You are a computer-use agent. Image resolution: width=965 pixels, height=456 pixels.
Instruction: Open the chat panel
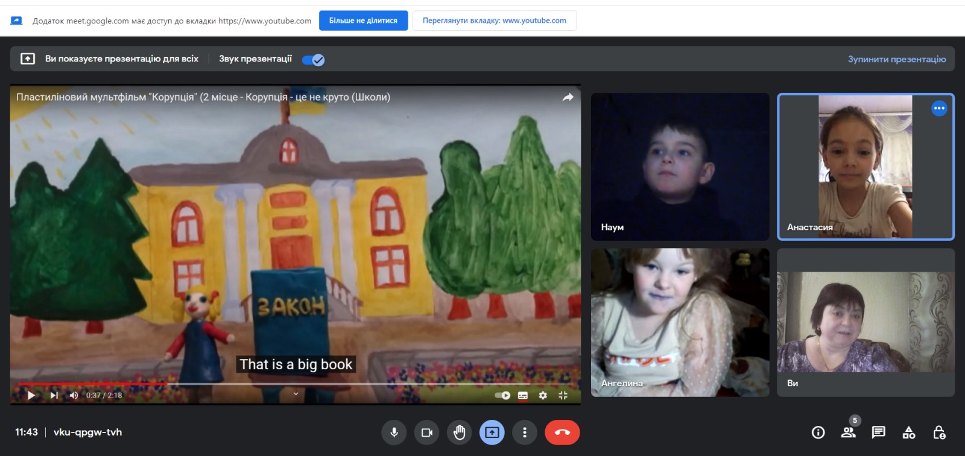coord(878,433)
